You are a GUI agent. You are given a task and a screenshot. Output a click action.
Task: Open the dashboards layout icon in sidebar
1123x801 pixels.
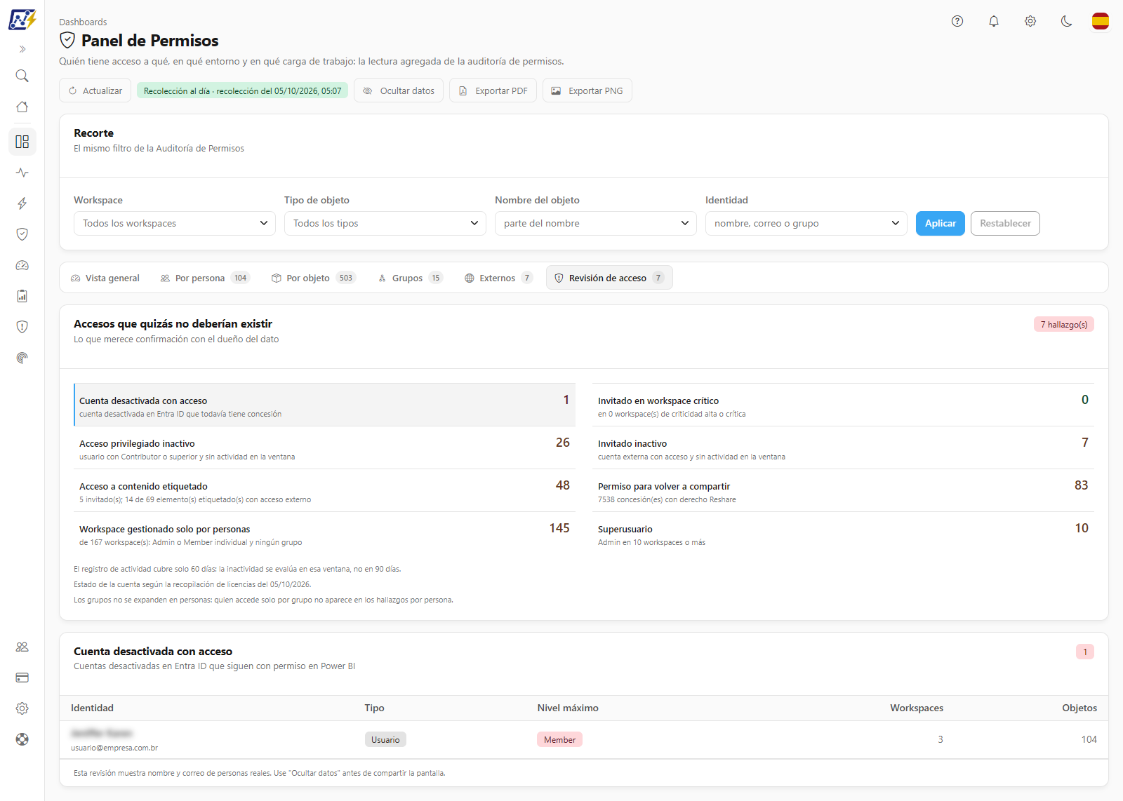click(x=22, y=142)
